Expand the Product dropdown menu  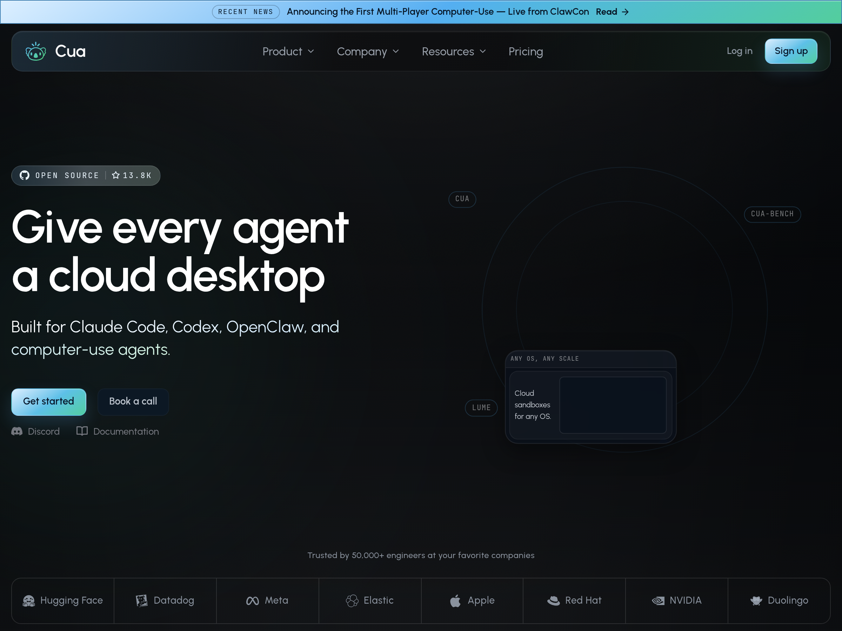pyautogui.click(x=288, y=51)
